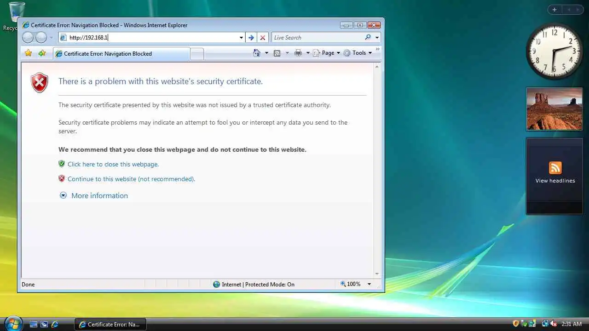Select the Certificate Error: Navigation Blocked tab
The image size is (589, 331).
point(121,54)
